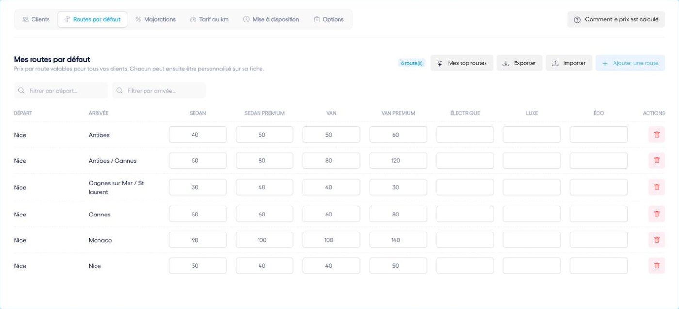Edit Van Premium price 120 for Antibes / Cannes
The width and height of the screenshot is (679, 309).
pyautogui.click(x=398, y=160)
